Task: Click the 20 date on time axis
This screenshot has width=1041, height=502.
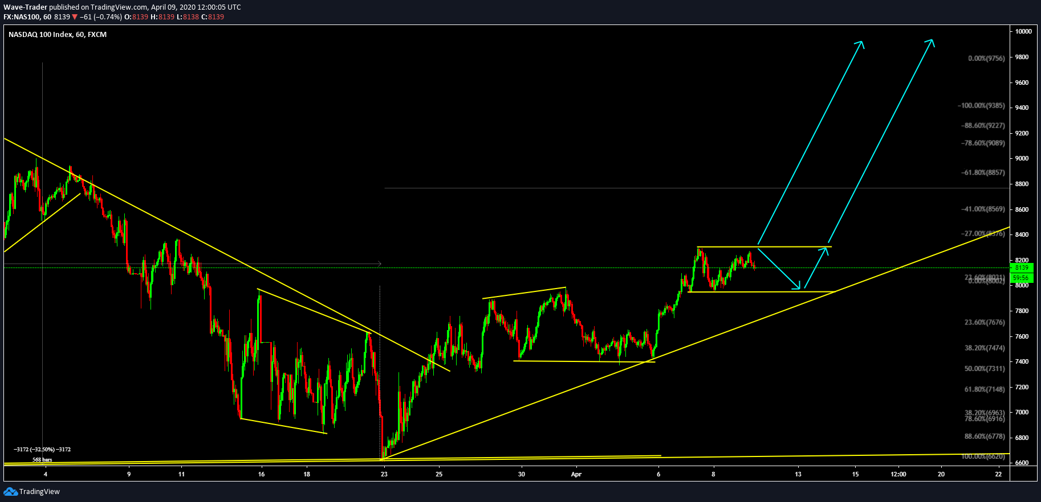Action: pyautogui.click(x=941, y=474)
